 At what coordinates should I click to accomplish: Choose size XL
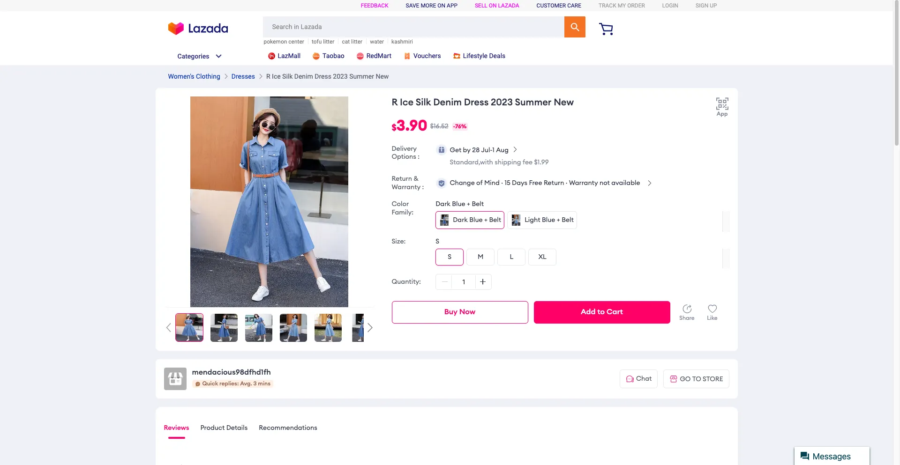542,257
